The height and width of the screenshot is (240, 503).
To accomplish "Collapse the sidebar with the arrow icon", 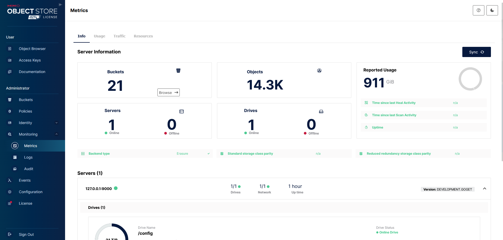I will click(x=60, y=4).
